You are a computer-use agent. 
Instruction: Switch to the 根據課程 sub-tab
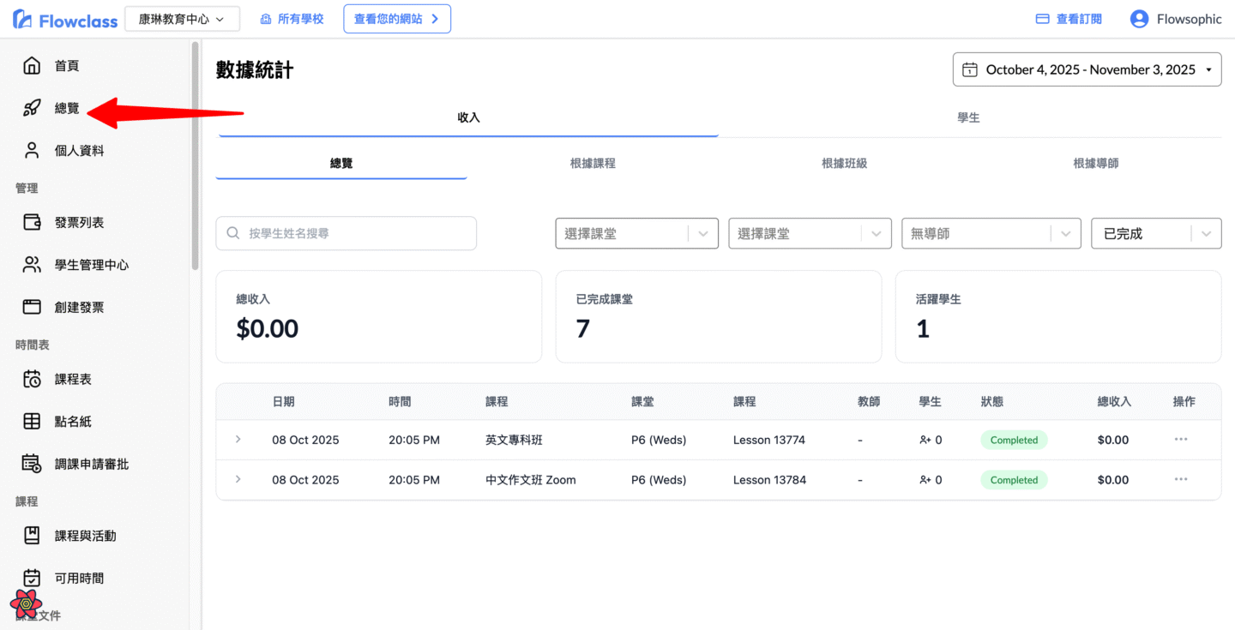click(593, 163)
